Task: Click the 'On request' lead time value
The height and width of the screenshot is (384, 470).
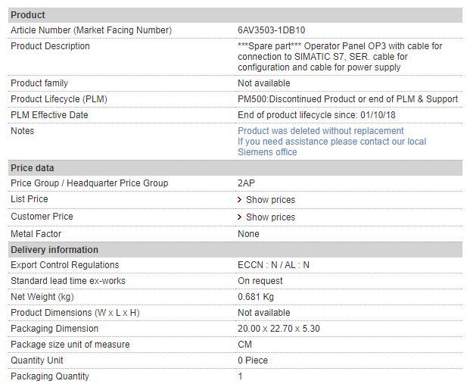Action: click(x=260, y=281)
